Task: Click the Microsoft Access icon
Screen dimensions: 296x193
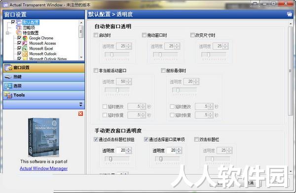Action: click(25, 43)
